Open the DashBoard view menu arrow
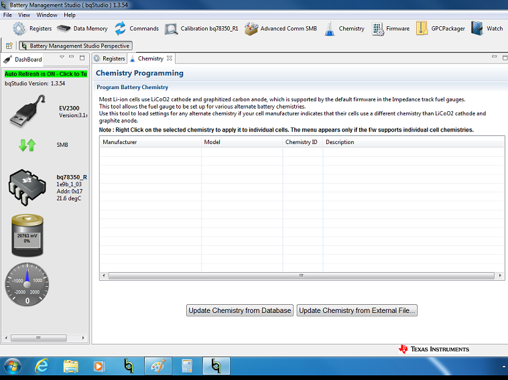 coord(62,58)
